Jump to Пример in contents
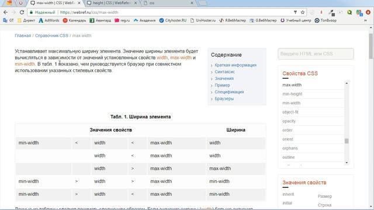Viewport: 374px width, 210px height. (x=222, y=85)
